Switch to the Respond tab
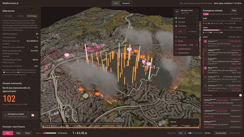 tap(126, 3)
